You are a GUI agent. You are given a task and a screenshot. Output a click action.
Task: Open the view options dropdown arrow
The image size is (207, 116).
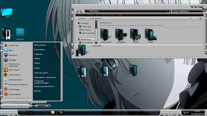click(191, 19)
